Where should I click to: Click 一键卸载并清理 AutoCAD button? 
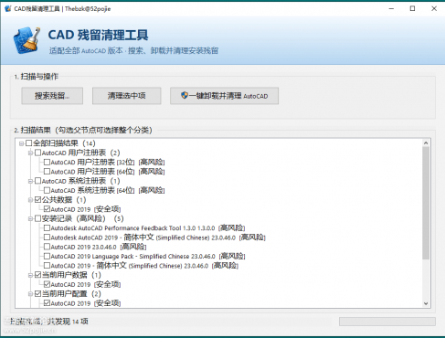pos(224,96)
